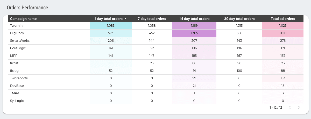Click the 171 total for CoreLogic
This screenshot has height=119, width=311.
tap(283, 48)
